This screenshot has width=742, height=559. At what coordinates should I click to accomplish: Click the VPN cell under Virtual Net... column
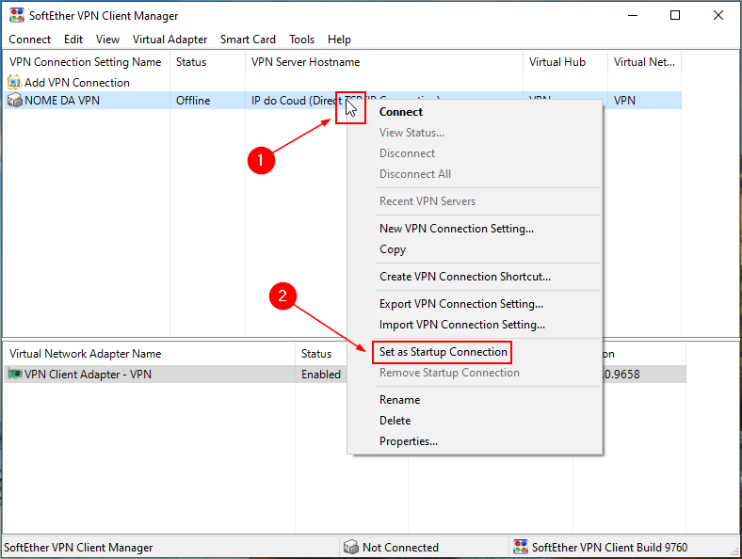pos(624,101)
